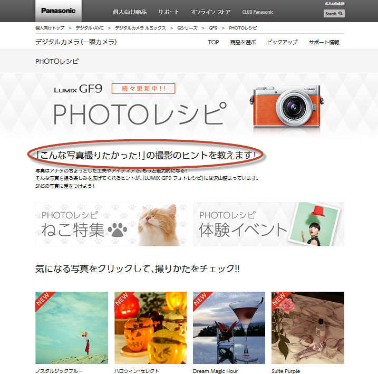Click the PHOTOレシピ page title text
378x374 pixels.
(x=57, y=62)
